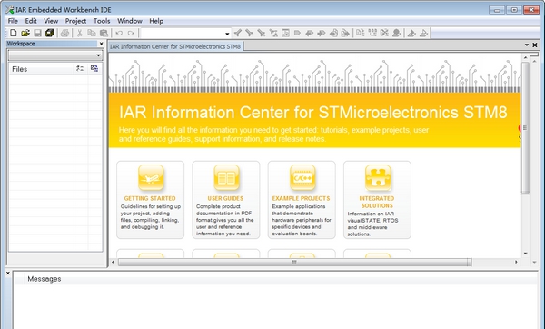545x329 pixels.
Task: Open the Integrated Solutions card
Action: [377, 200]
